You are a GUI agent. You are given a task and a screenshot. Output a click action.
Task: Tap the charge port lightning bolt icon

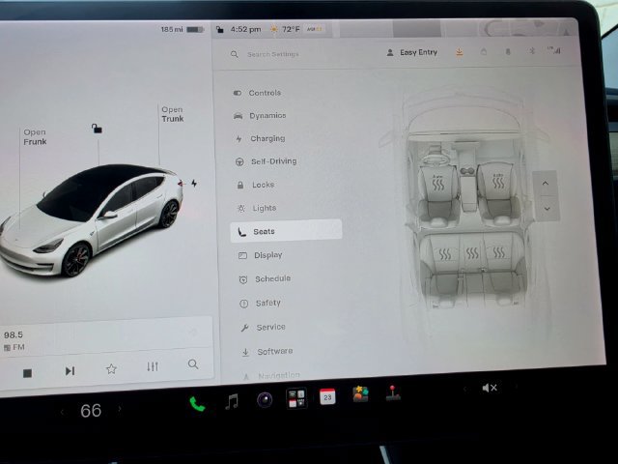(x=194, y=183)
